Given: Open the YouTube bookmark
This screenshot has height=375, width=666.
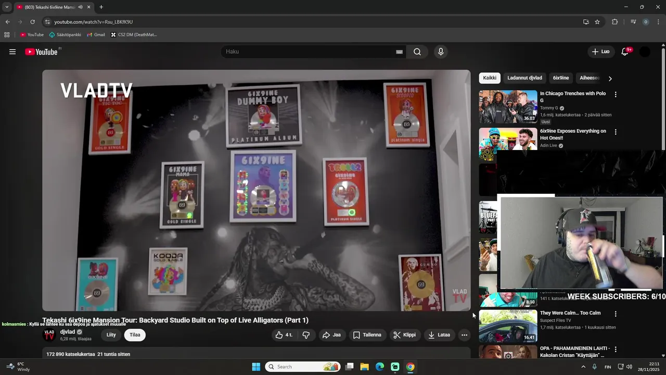Looking at the screenshot, I should 32,35.
